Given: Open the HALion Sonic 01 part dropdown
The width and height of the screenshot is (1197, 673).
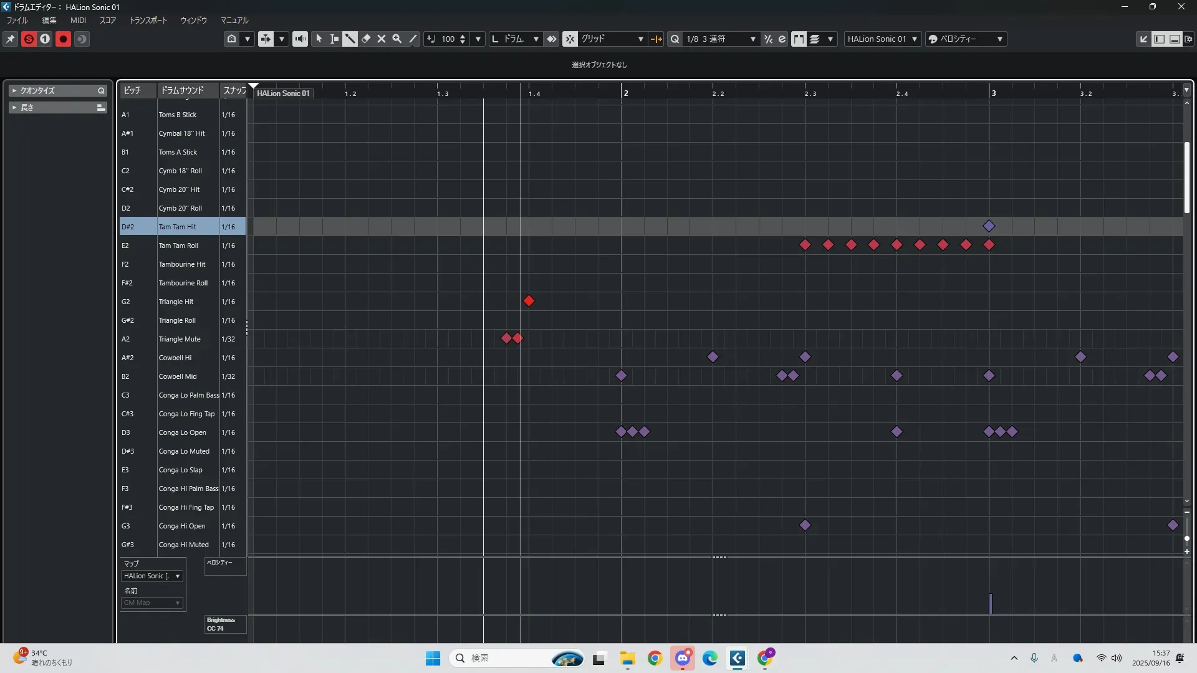Looking at the screenshot, I should pos(882,39).
